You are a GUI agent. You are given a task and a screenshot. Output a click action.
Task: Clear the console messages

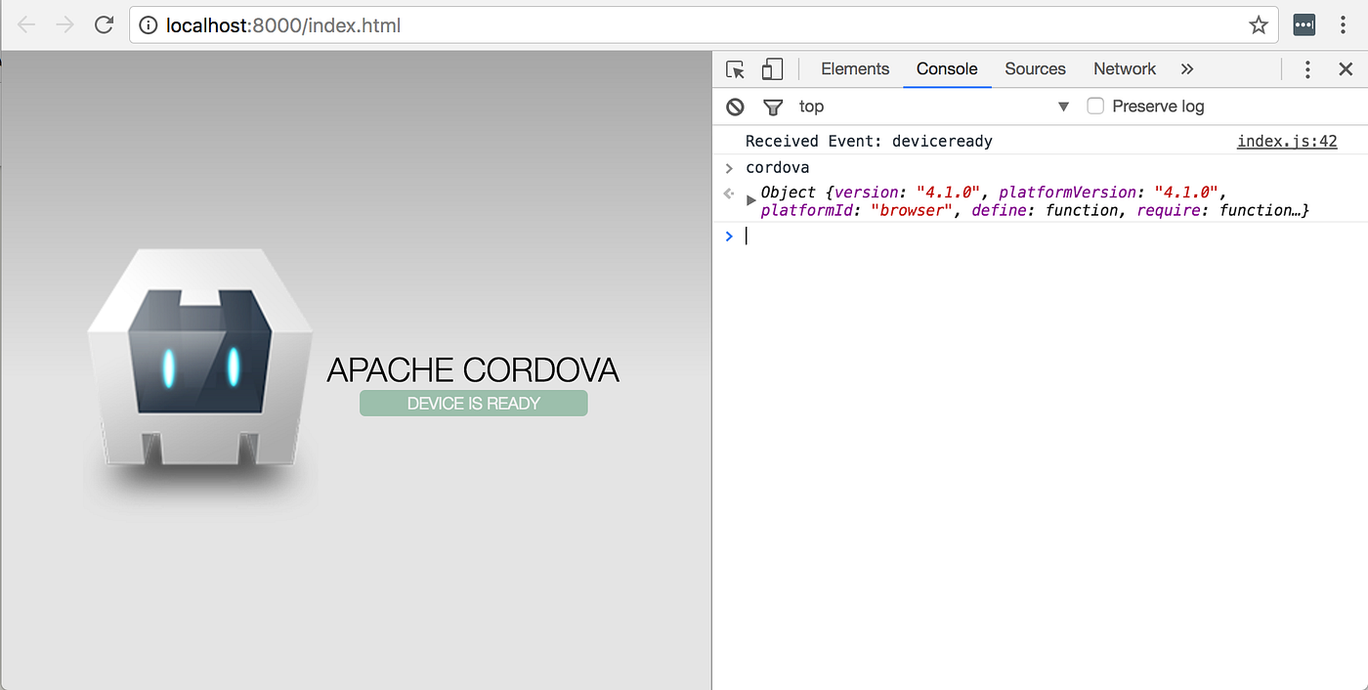(734, 106)
